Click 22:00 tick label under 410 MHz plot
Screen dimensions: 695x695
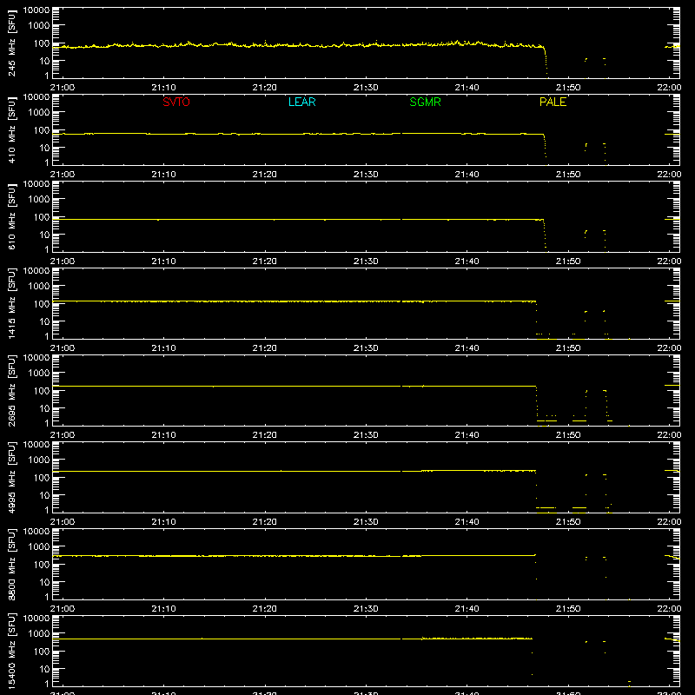click(x=669, y=175)
